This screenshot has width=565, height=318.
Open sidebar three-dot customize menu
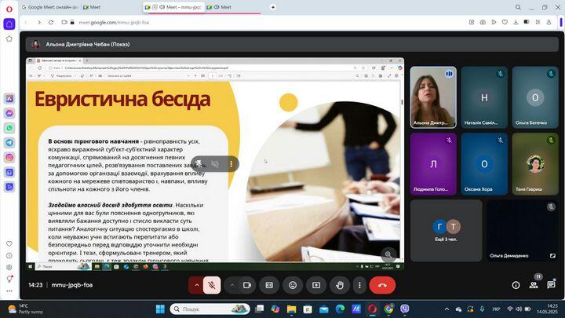click(9, 291)
